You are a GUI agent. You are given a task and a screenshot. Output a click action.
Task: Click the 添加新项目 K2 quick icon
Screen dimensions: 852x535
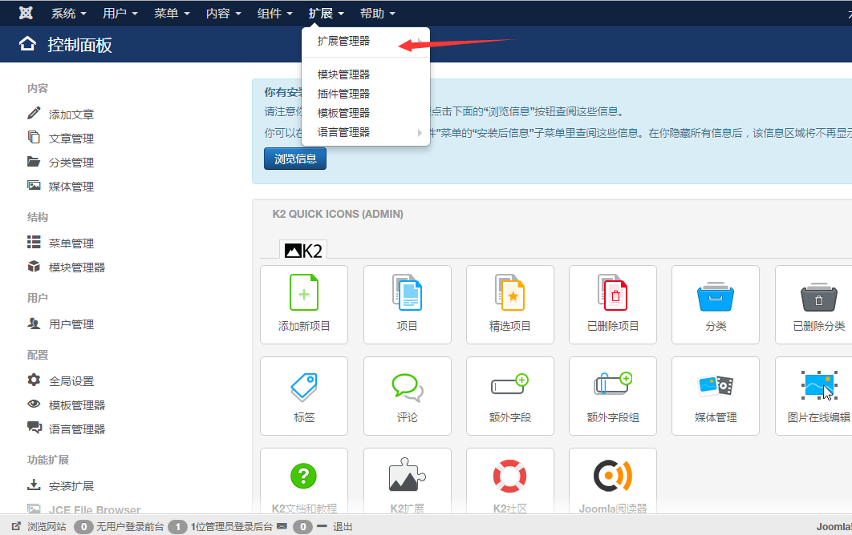[304, 304]
